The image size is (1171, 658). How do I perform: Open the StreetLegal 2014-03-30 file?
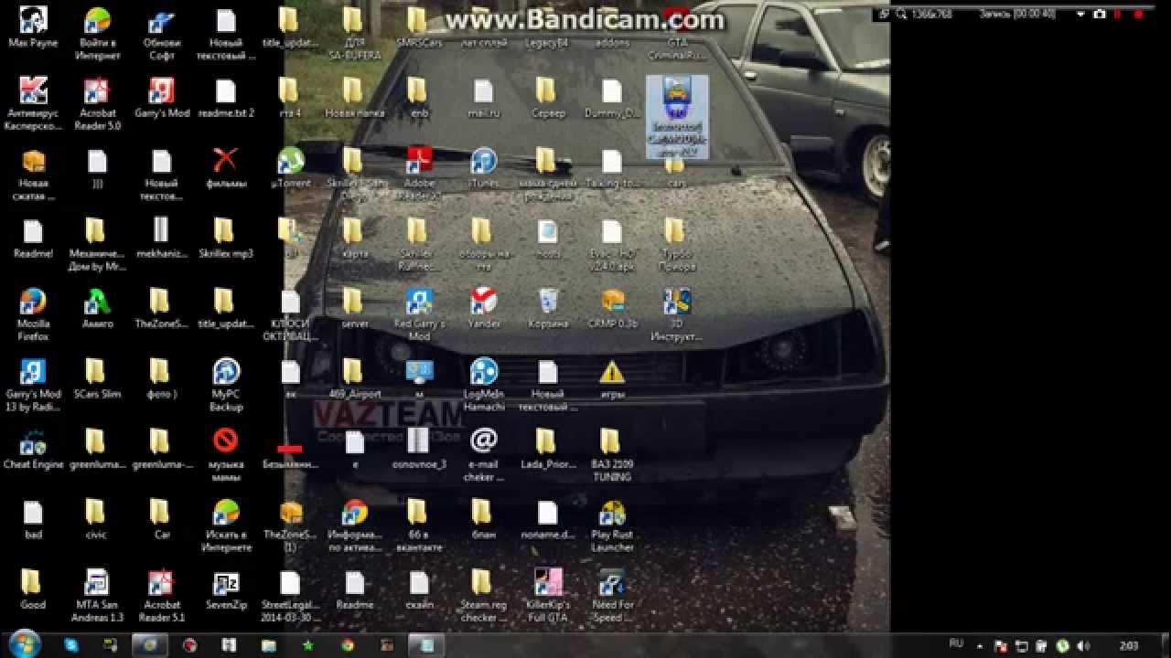(x=290, y=596)
